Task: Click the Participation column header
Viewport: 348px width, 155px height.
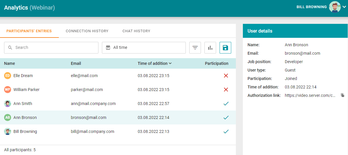Action: [x=216, y=63]
